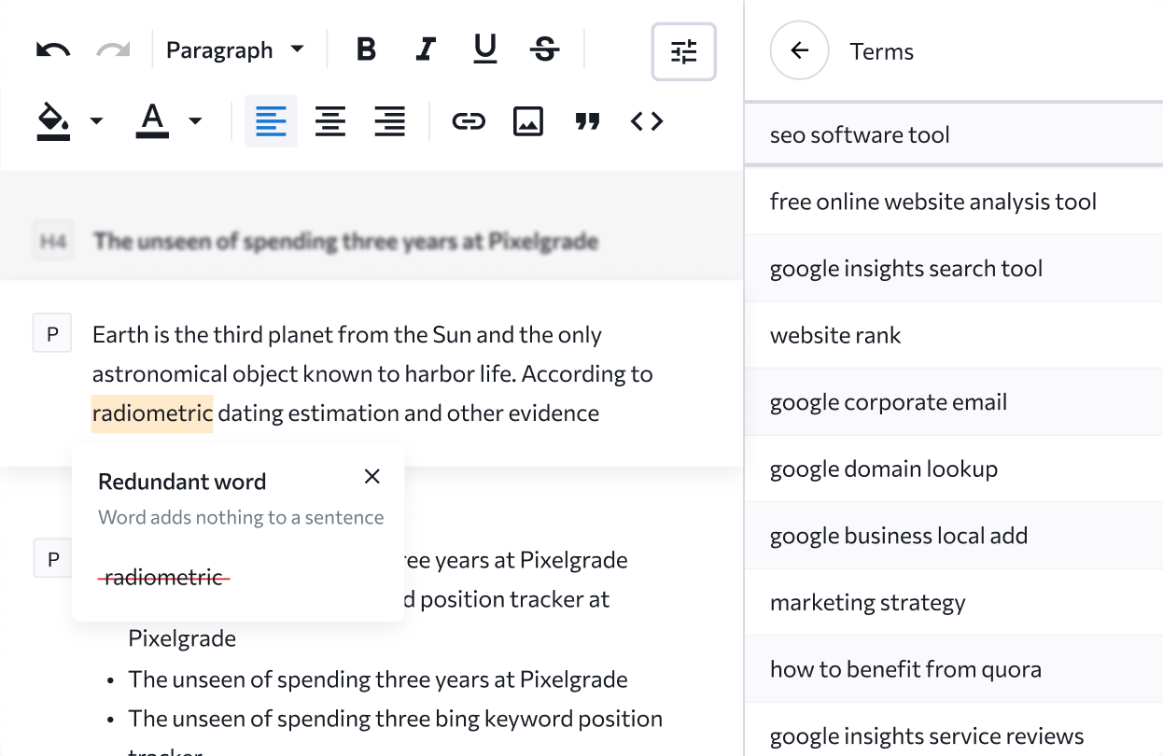
Task: Click the Undo arrow icon
Action: pyautogui.click(x=53, y=50)
